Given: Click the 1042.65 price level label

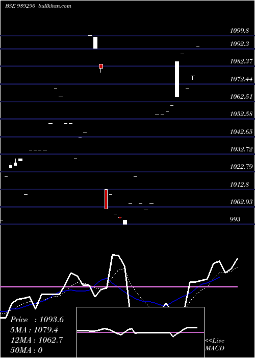Looking at the screenshot, I should point(241,132).
